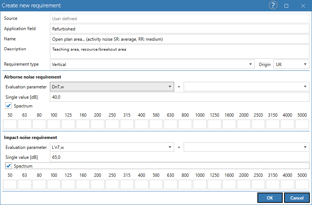Click the airborne spectrum 1250 Hz cell
Viewport: 312px width, 205px height.
214,124
